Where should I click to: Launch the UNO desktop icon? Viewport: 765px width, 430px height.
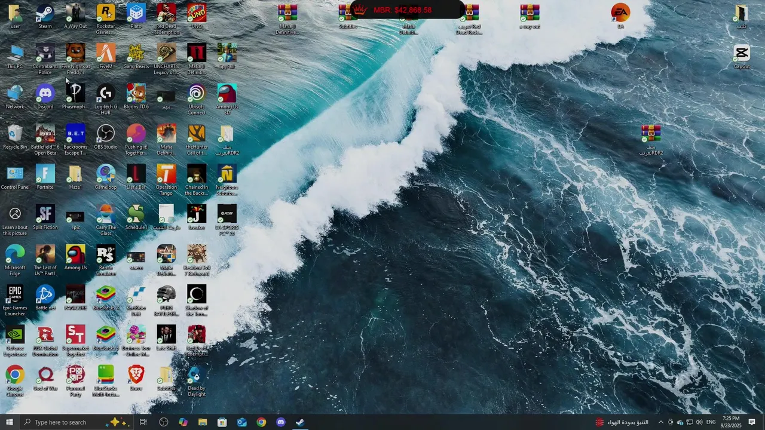(197, 16)
